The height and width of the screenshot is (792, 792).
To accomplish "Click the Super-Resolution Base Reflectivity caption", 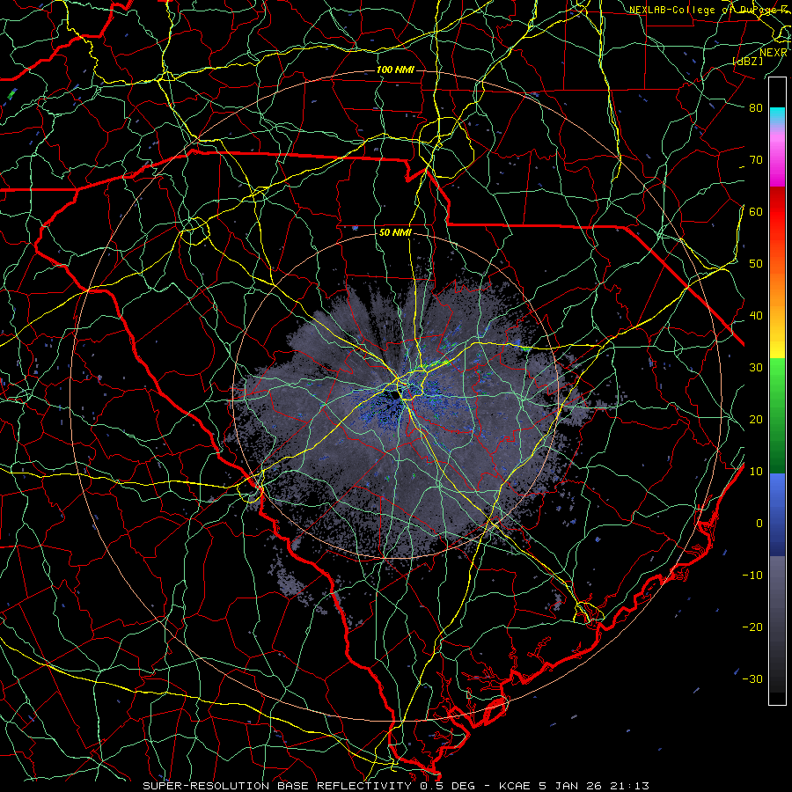I will coord(395,786).
